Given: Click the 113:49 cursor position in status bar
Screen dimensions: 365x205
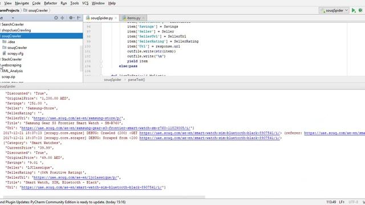Looking at the screenshot, I should click(331, 202).
